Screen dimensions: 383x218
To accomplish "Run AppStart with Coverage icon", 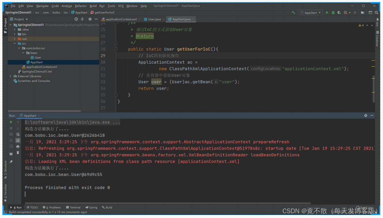I will (339, 12).
